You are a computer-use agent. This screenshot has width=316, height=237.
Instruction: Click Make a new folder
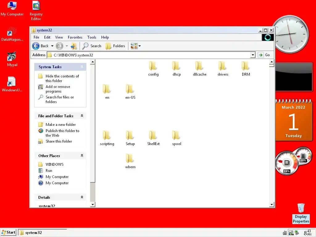tap(61, 125)
